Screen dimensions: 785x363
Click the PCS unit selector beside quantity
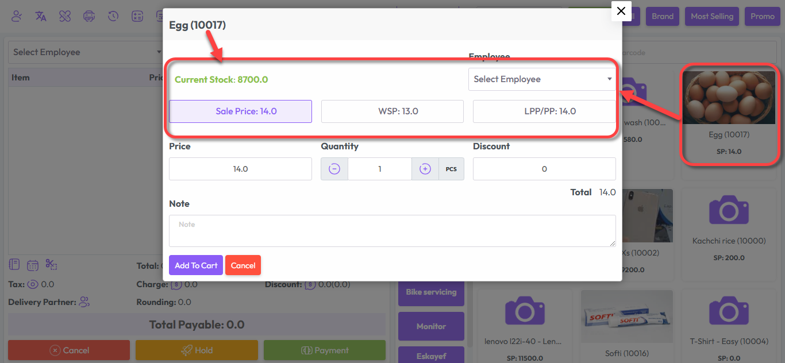click(451, 169)
